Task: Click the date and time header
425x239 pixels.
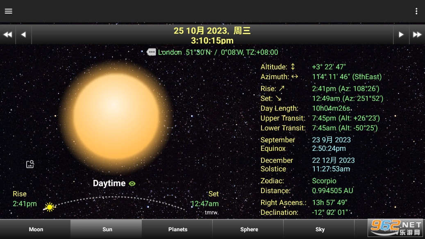Action: [x=212, y=35]
